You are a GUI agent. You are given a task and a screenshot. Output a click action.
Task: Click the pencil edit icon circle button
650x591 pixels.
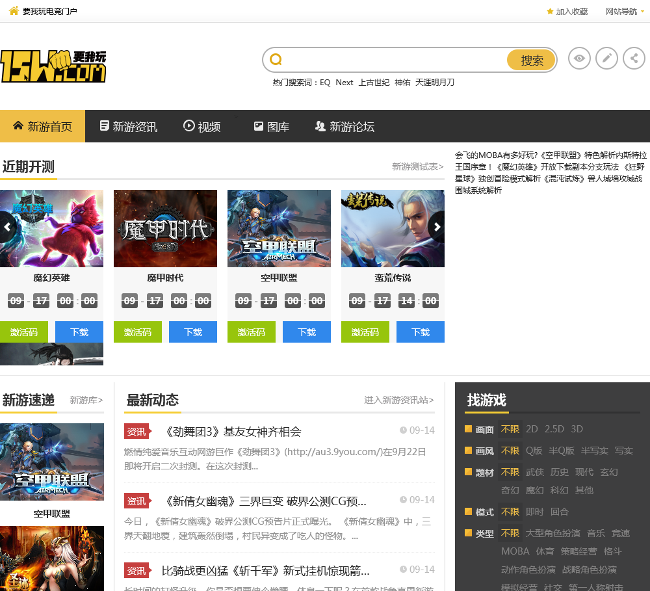tap(606, 58)
